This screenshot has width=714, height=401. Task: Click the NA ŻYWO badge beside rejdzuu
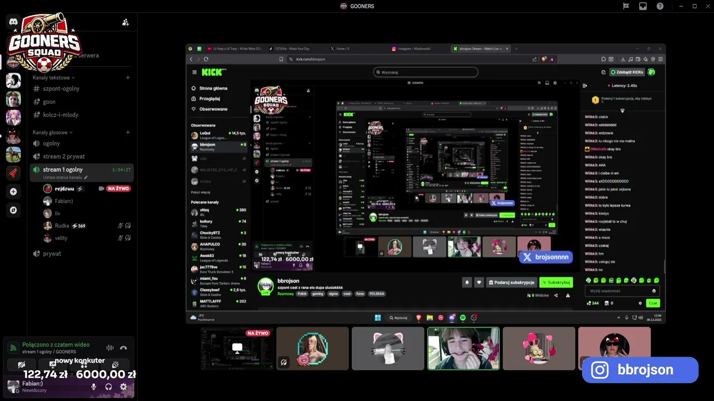(118, 189)
